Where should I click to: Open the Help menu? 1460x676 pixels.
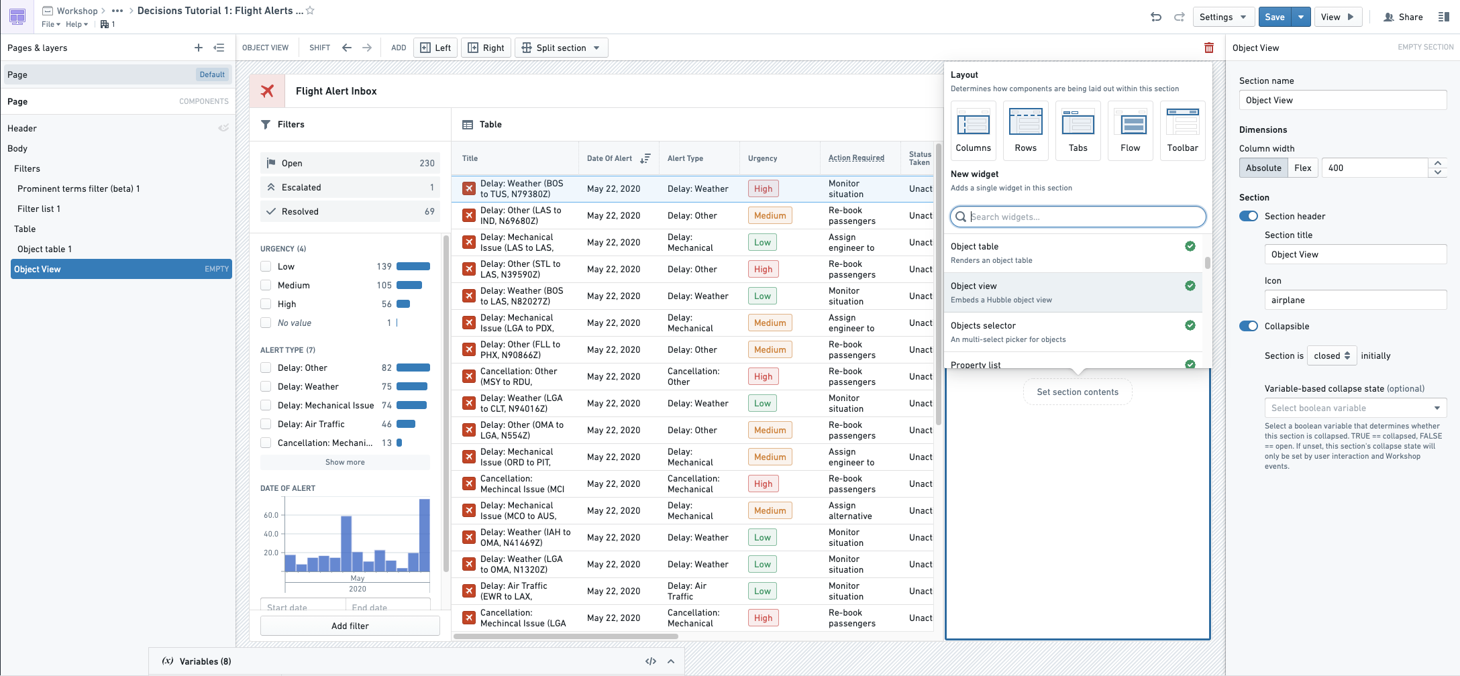point(76,24)
